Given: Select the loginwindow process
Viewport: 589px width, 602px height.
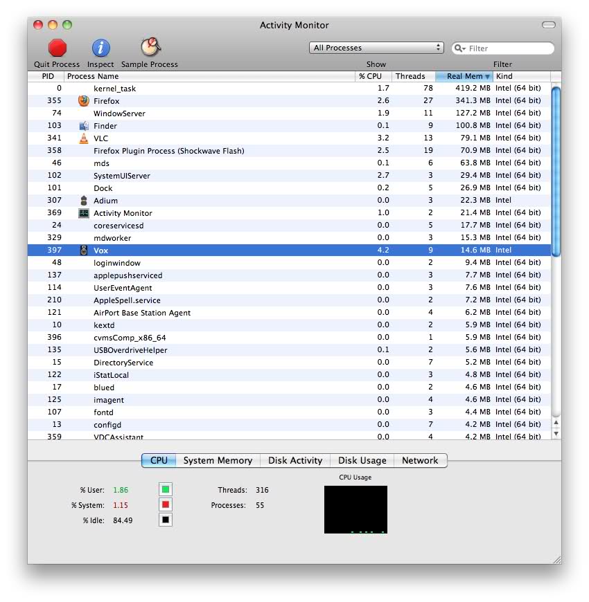Looking at the screenshot, I should pyautogui.click(x=289, y=263).
